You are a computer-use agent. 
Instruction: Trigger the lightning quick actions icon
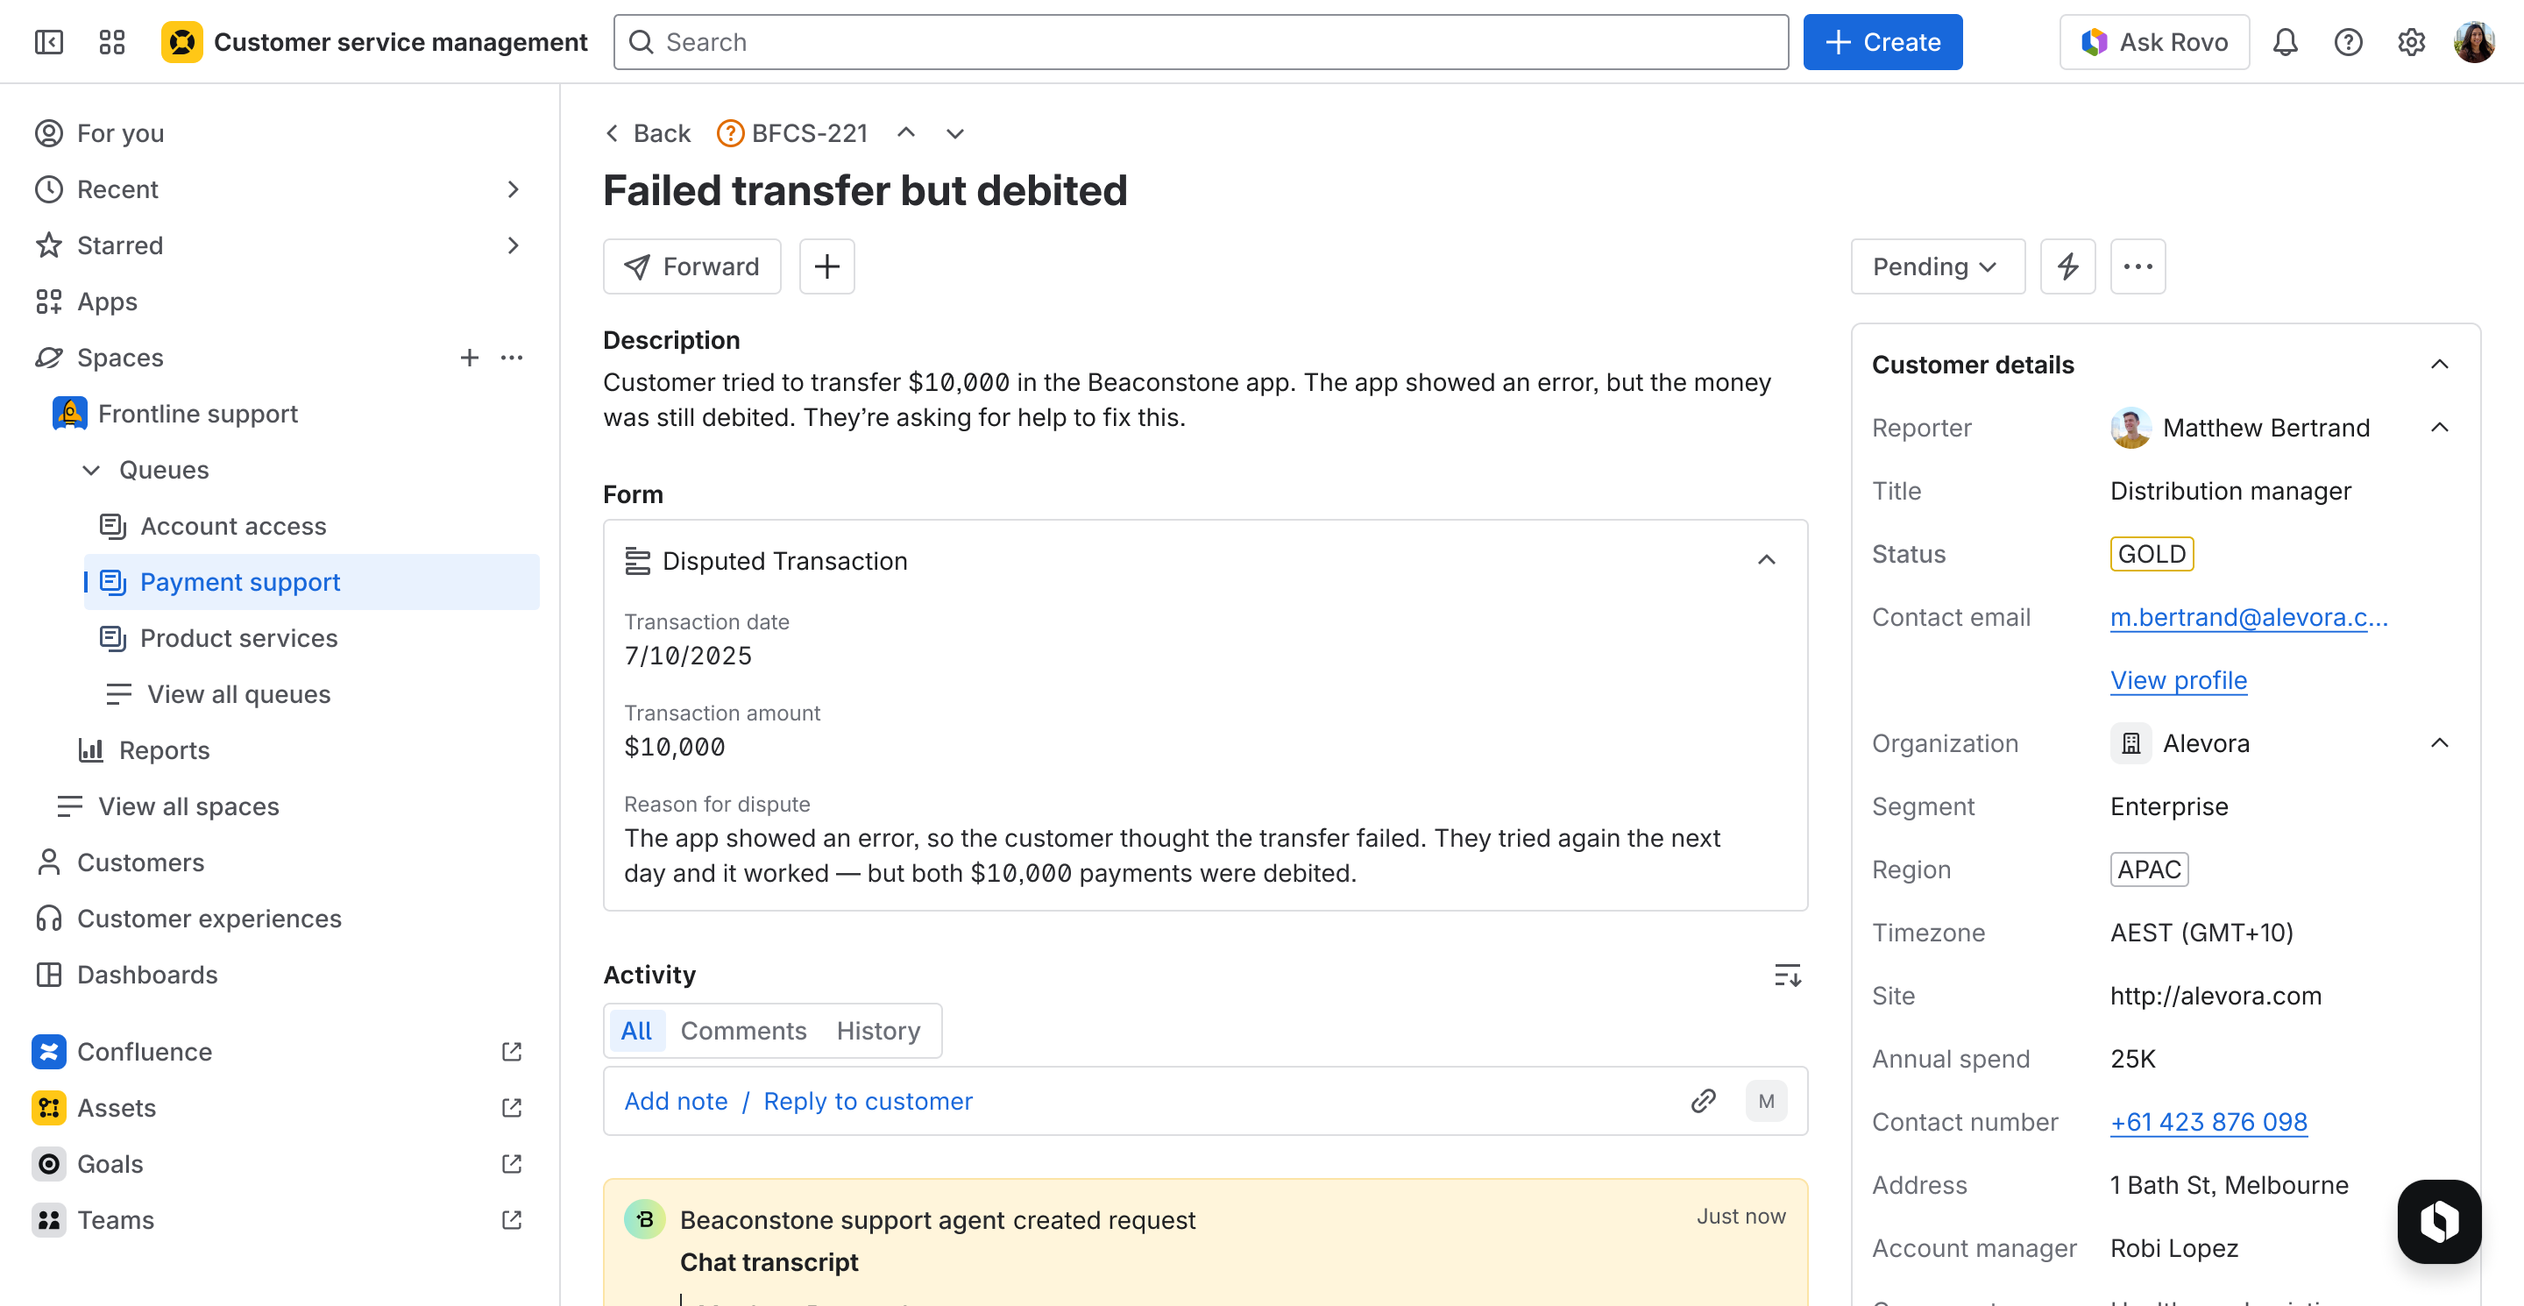click(2067, 266)
